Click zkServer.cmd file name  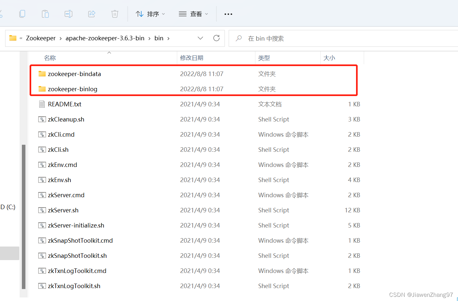tap(66, 195)
